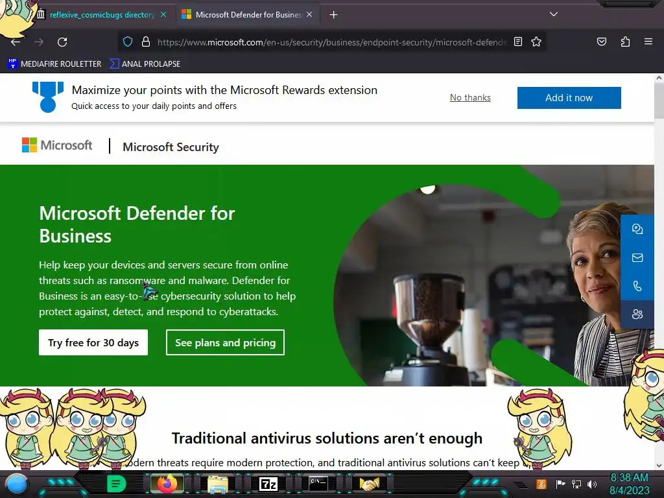Open the handshake icon app on taskbar
The height and width of the screenshot is (498, 664).
pyautogui.click(x=369, y=484)
